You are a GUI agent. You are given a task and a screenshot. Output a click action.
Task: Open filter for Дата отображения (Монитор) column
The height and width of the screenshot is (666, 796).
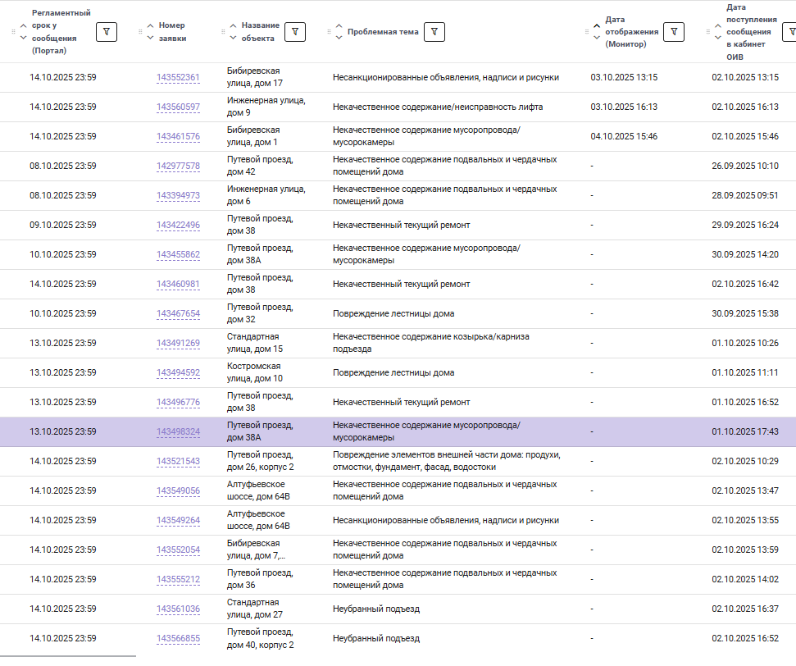(673, 31)
